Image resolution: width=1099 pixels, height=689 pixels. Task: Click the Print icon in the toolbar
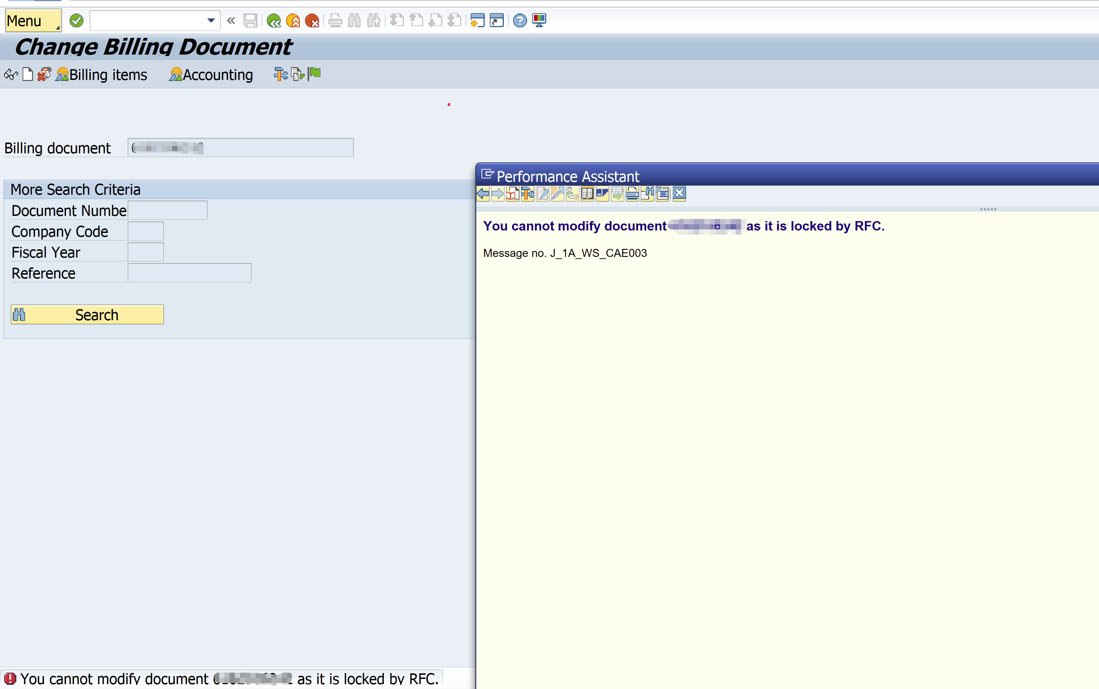click(335, 21)
